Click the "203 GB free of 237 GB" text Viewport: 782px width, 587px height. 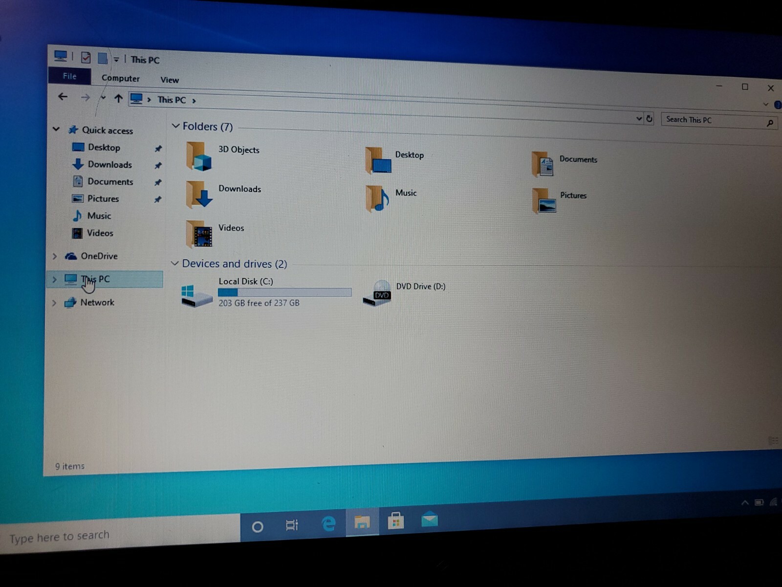[x=259, y=303]
